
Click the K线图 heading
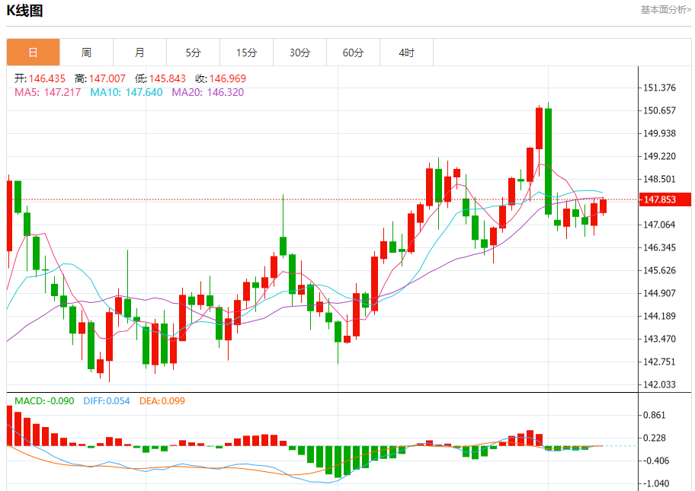click(x=25, y=10)
